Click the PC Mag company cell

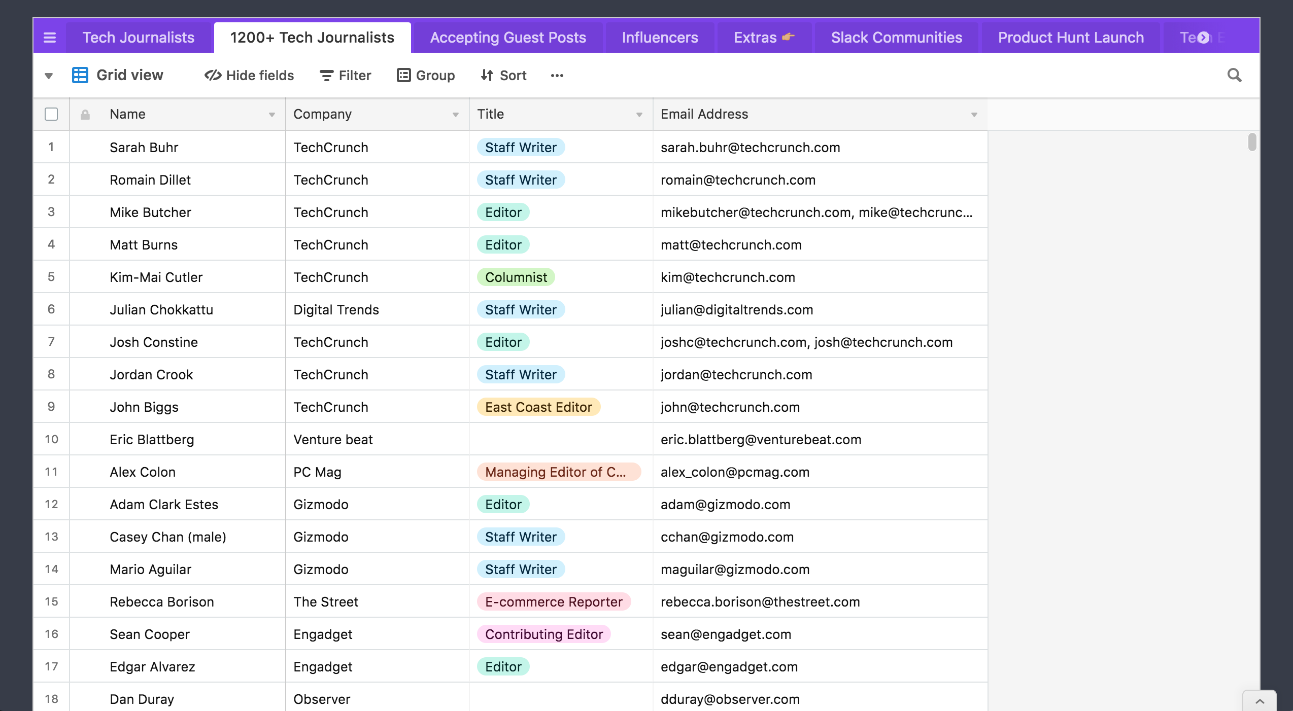[378, 472]
